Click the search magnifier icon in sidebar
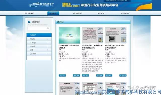 tap(48, 28)
